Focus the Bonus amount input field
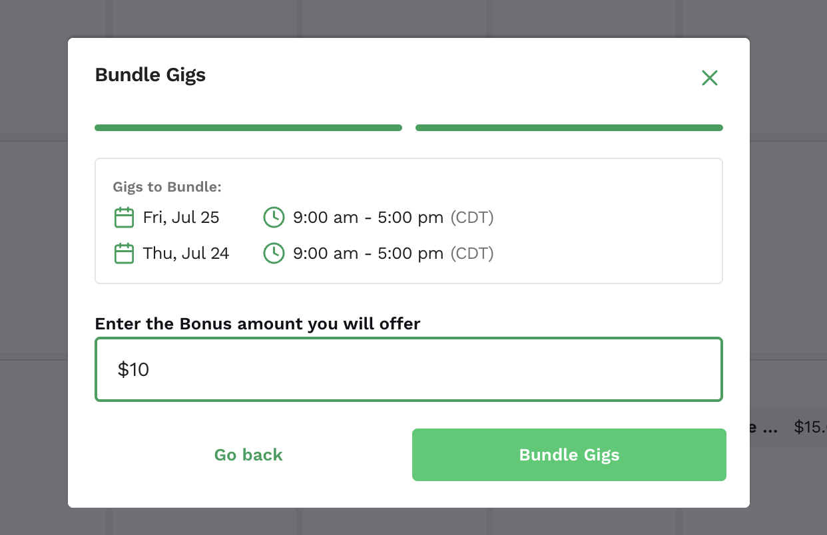 (x=409, y=369)
